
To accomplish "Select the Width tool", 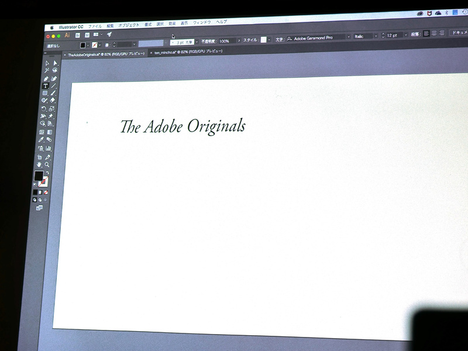I will click(43, 116).
